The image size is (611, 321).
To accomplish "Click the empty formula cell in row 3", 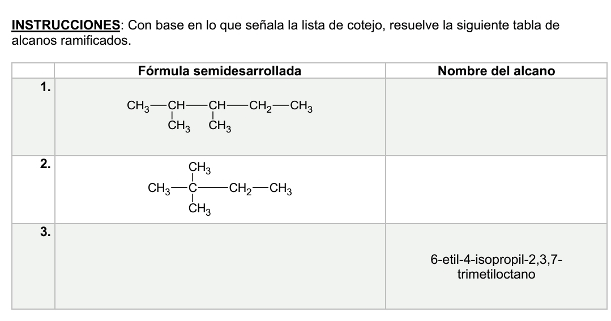I will (220, 266).
